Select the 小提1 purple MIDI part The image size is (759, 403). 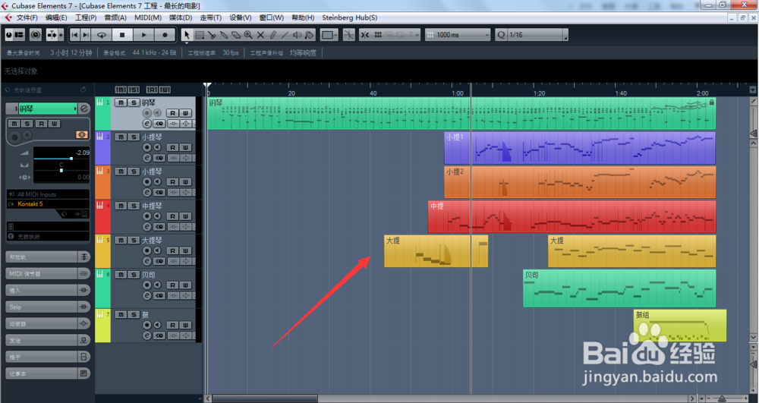point(579,148)
